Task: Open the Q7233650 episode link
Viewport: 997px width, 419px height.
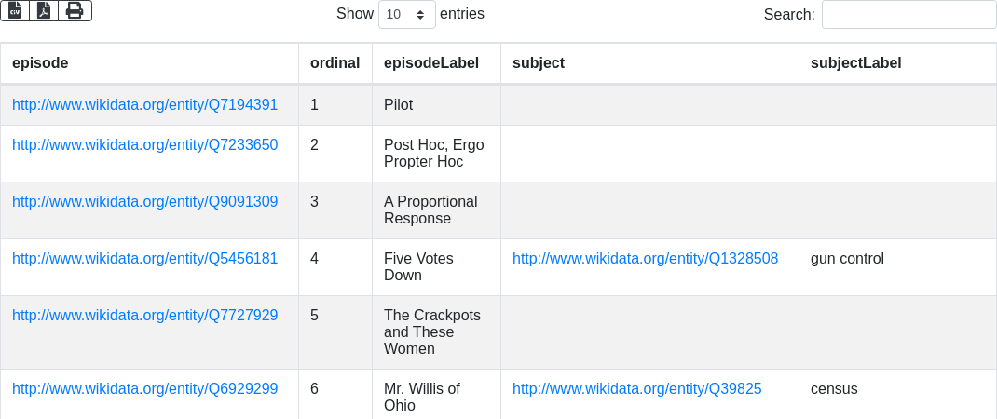Action: [144, 145]
